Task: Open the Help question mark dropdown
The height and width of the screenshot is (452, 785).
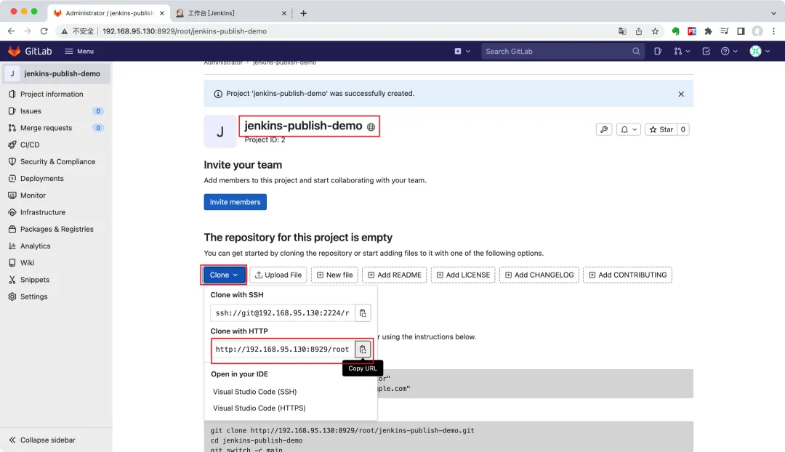Action: tap(729, 51)
